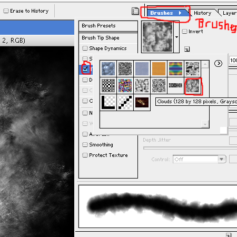Pick the soft gray satin blobs pattern
The height and width of the screenshot is (237, 237).
142,85
